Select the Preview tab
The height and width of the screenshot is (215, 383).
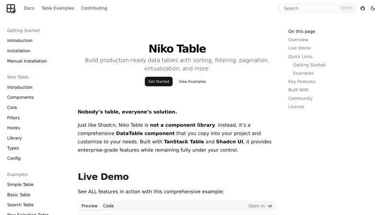[90, 206]
